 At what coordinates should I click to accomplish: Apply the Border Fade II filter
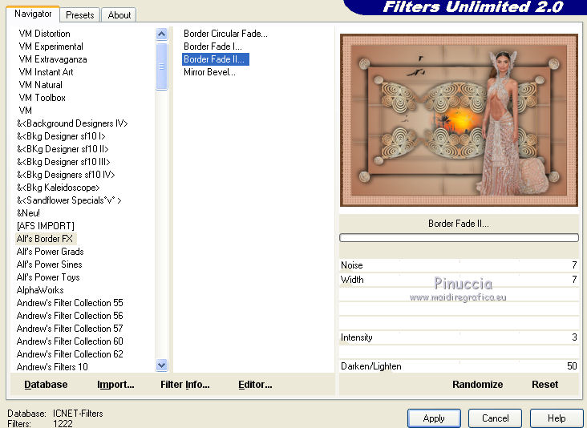434,418
